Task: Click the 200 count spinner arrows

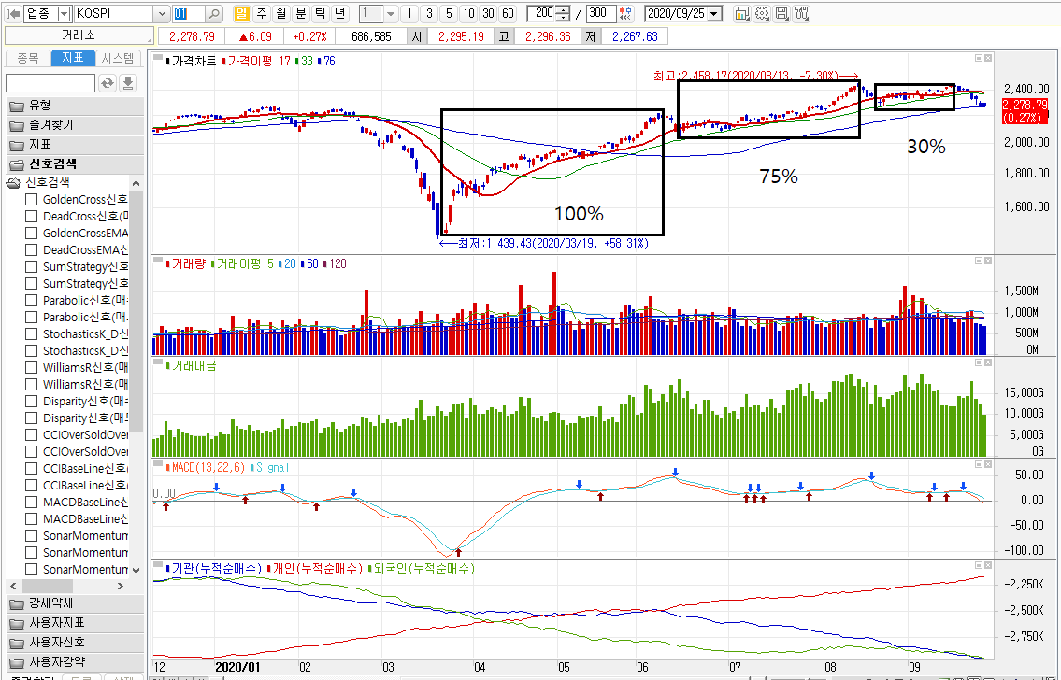Action: (565, 13)
